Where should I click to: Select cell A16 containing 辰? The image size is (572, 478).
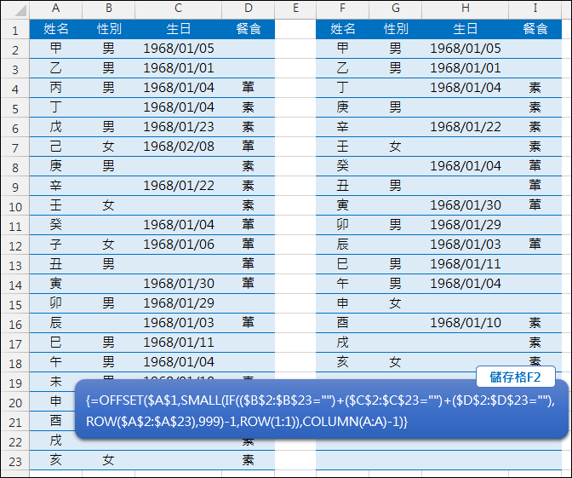[x=56, y=323]
